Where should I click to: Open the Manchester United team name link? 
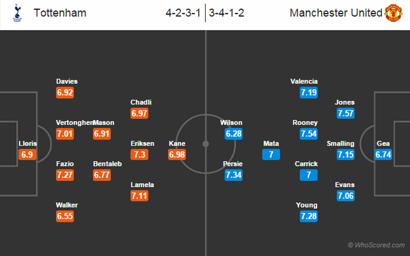click(x=336, y=13)
